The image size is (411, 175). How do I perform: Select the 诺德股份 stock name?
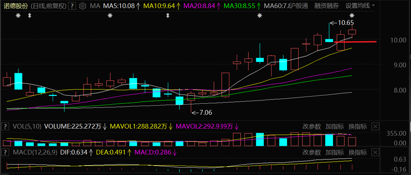pyautogui.click(x=15, y=6)
